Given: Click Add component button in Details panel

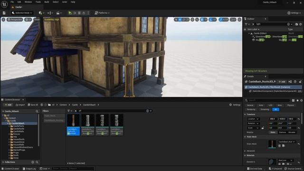Looking at the screenshot, I should 282,82.
